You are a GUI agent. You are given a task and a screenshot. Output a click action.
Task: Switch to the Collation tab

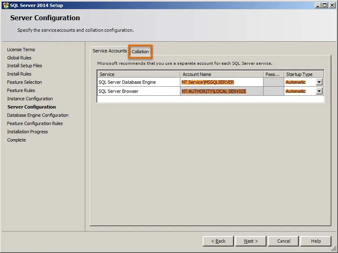tap(140, 52)
